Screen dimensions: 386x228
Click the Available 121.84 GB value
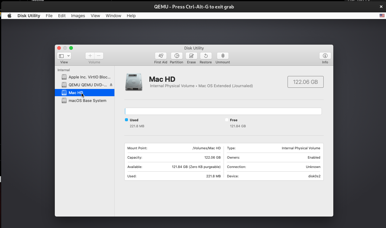tap(196, 167)
